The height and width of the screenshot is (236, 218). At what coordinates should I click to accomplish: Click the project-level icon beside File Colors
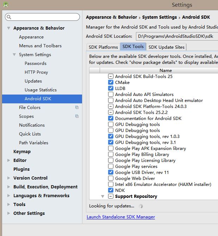tap(77, 108)
